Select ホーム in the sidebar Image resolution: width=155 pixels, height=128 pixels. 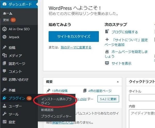point(7,14)
